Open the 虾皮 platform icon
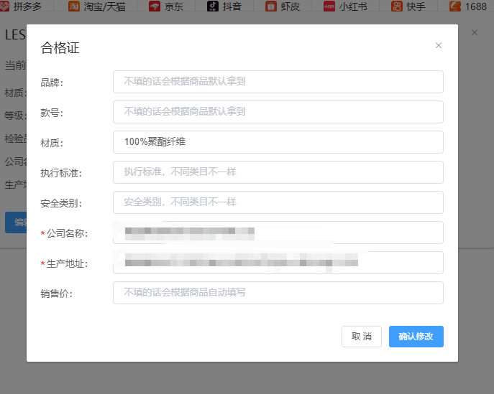 click(x=271, y=6)
